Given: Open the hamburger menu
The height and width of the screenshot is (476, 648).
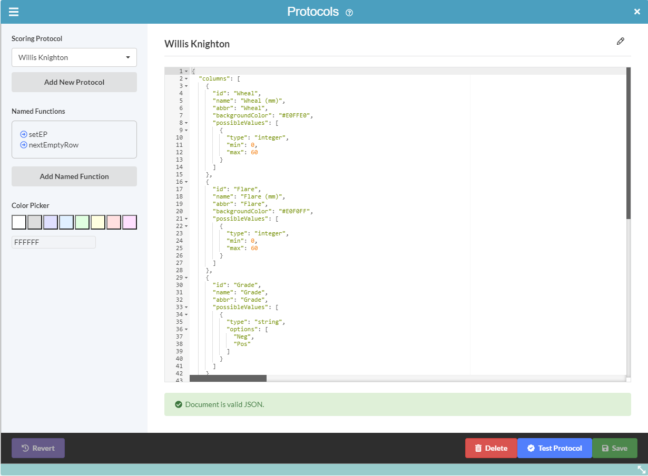Looking at the screenshot, I should (x=14, y=12).
